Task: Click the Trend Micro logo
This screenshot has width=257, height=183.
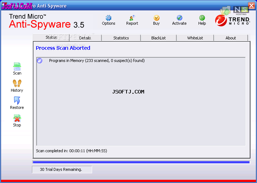Action: 233,21
